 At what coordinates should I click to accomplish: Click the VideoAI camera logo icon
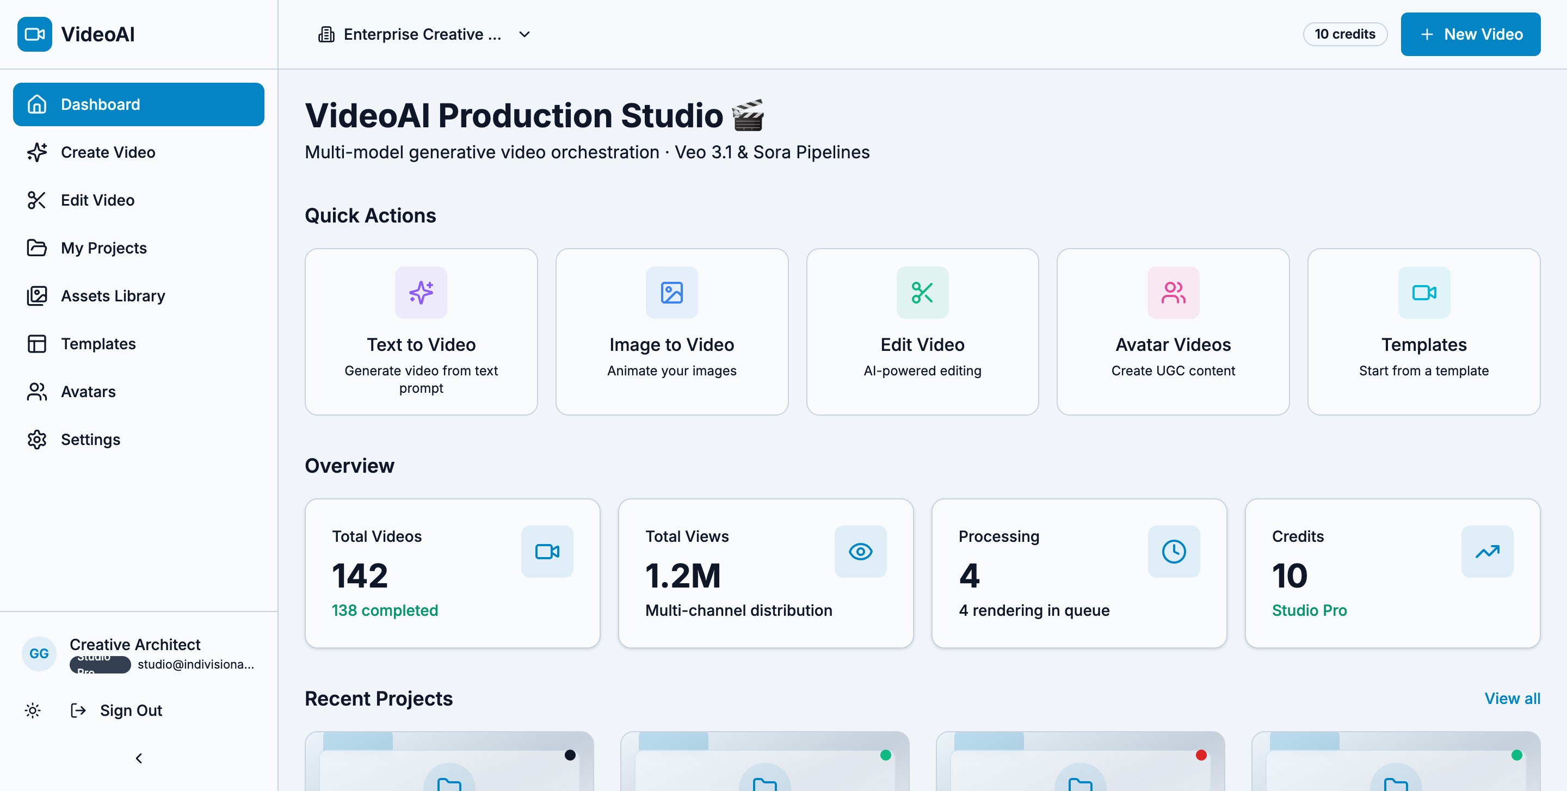pyautogui.click(x=35, y=35)
